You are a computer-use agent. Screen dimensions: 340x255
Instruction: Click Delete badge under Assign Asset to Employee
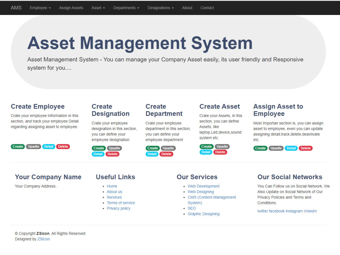[x=306, y=148]
